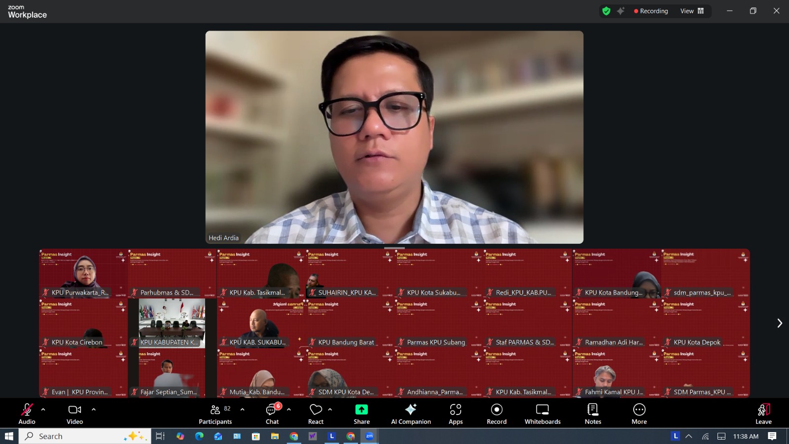Expand the arrow next to Participants
The height and width of the screenshot is (444, 789).
tap(243, 409)
